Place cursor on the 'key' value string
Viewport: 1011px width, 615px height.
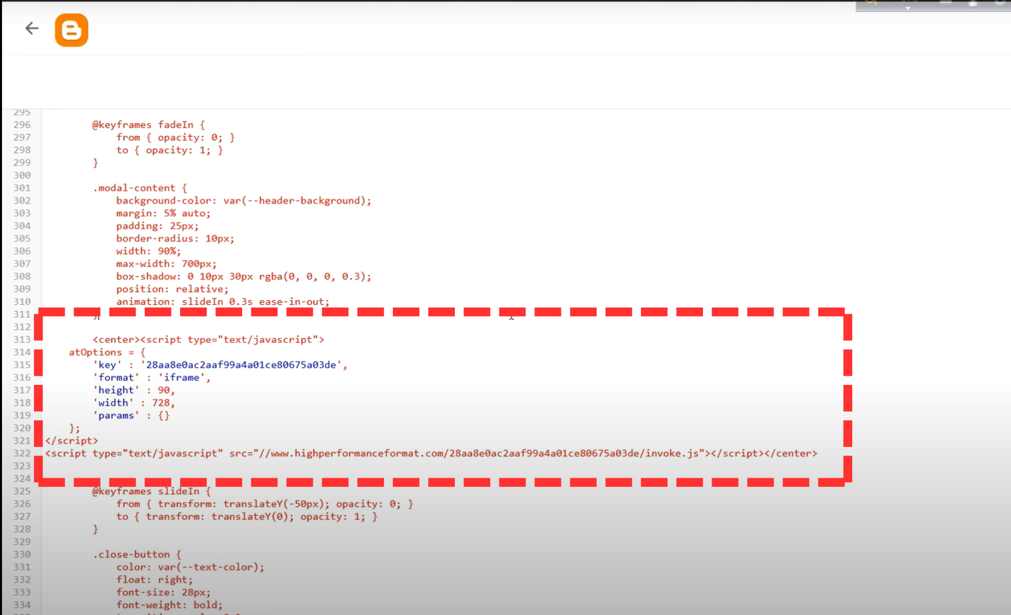click(x=241, y=365)
